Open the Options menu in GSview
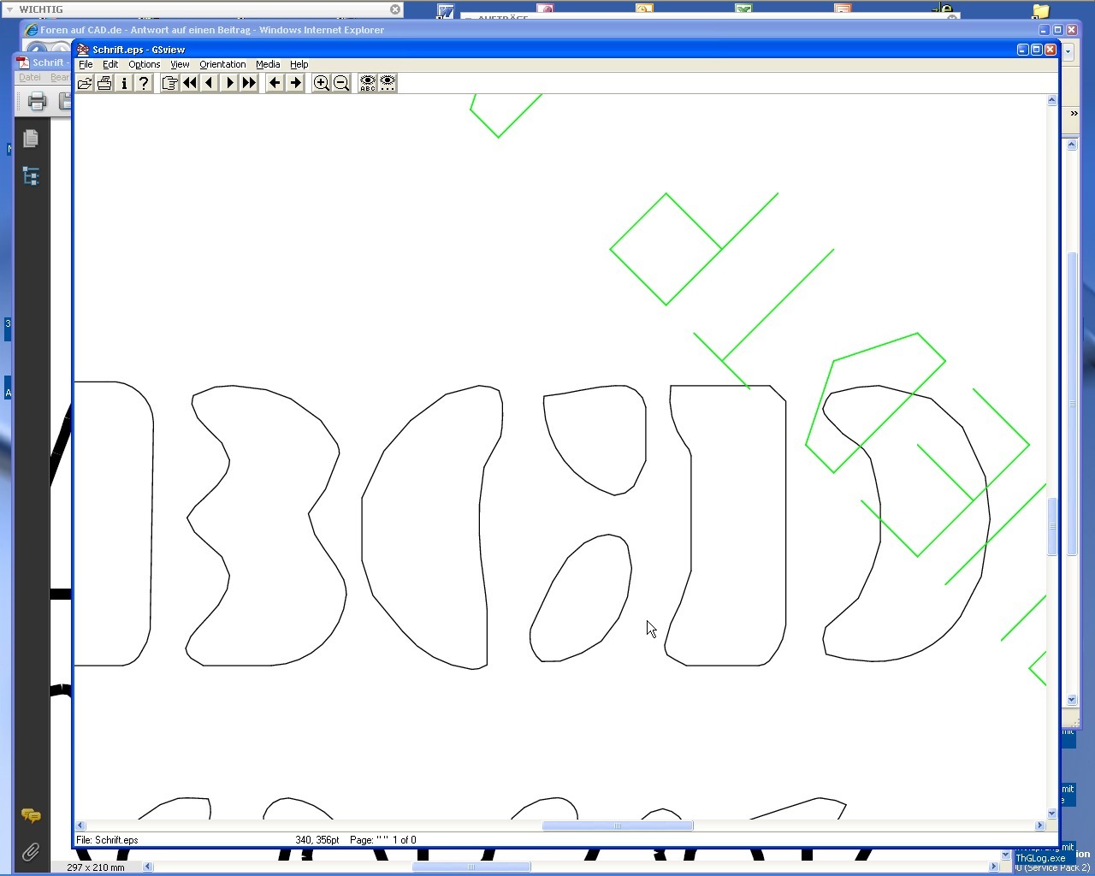Screen dimensions: 1095x876 point(144,64)
